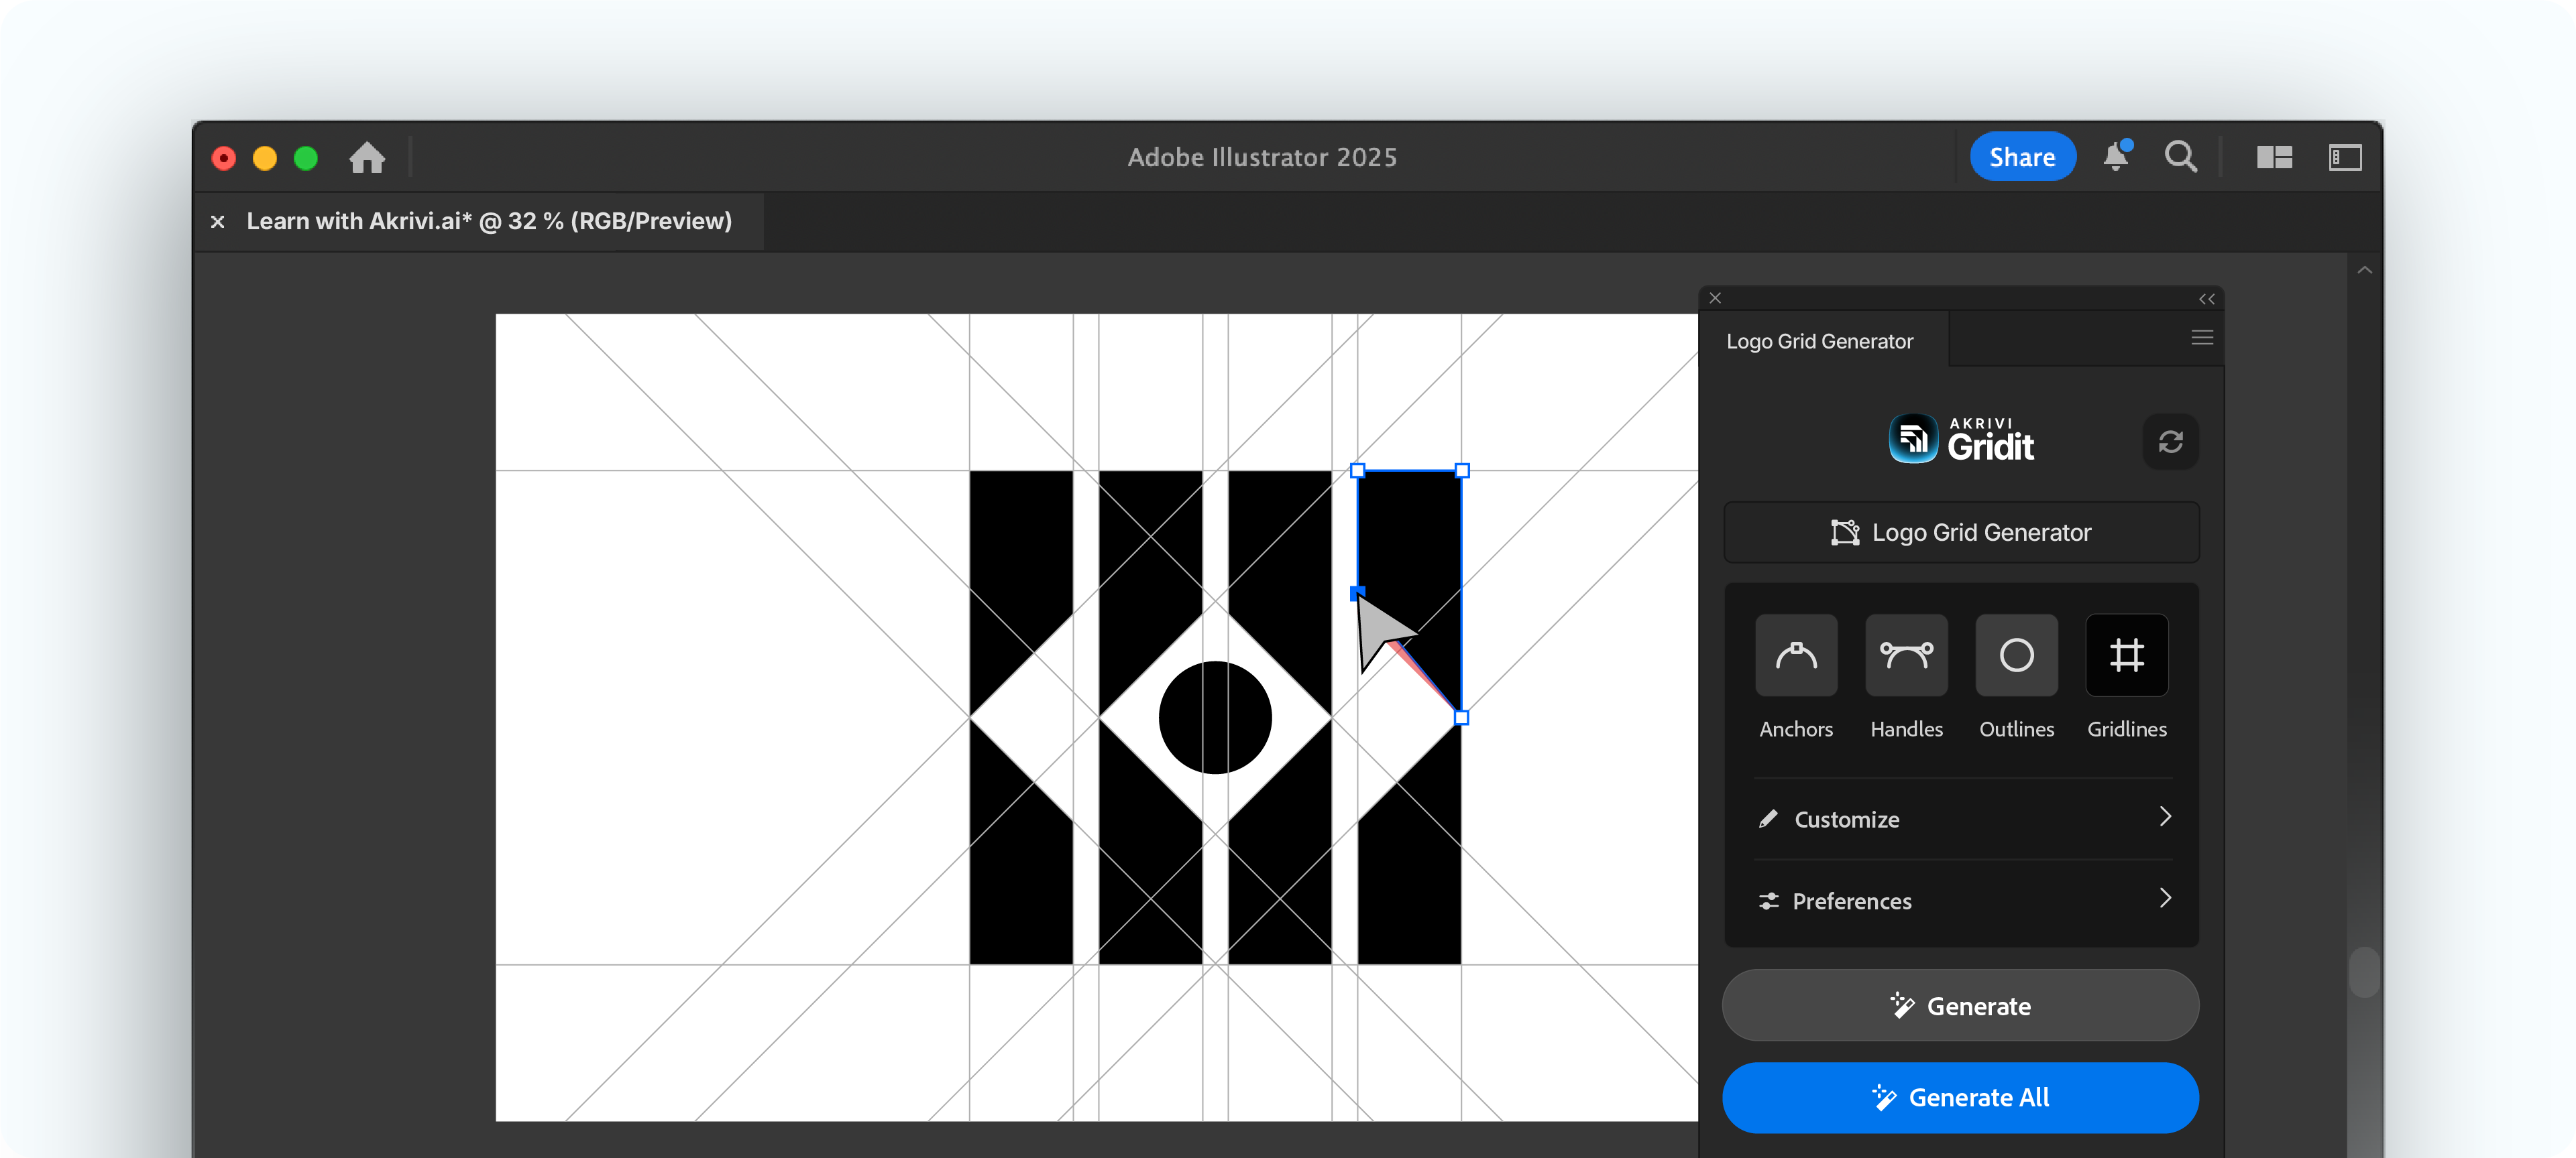The image size is (2576, 1158).
Task: Click the Gridit refresh icon
Action: (x=2170, y=442)
